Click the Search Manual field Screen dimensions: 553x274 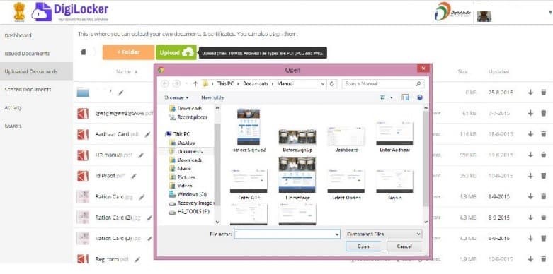tap(382, 84)
